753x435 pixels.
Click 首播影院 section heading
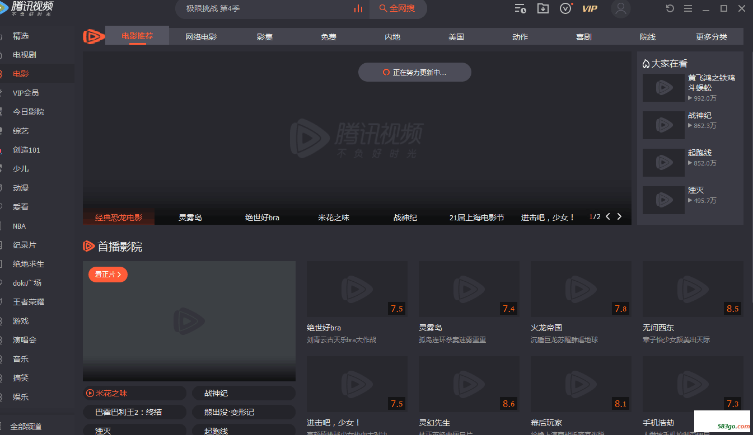coord(120,247)
